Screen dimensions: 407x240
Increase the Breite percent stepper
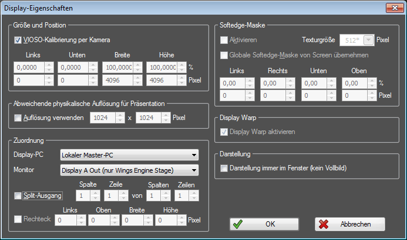coord(137,65)
